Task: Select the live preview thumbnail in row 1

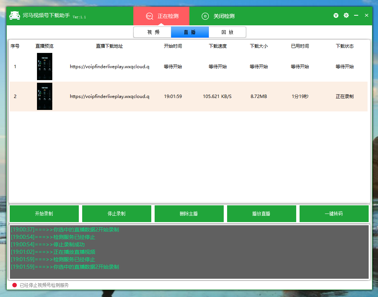Action: click(44, 67)
